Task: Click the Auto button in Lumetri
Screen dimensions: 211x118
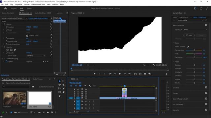Action: [189, 35]
